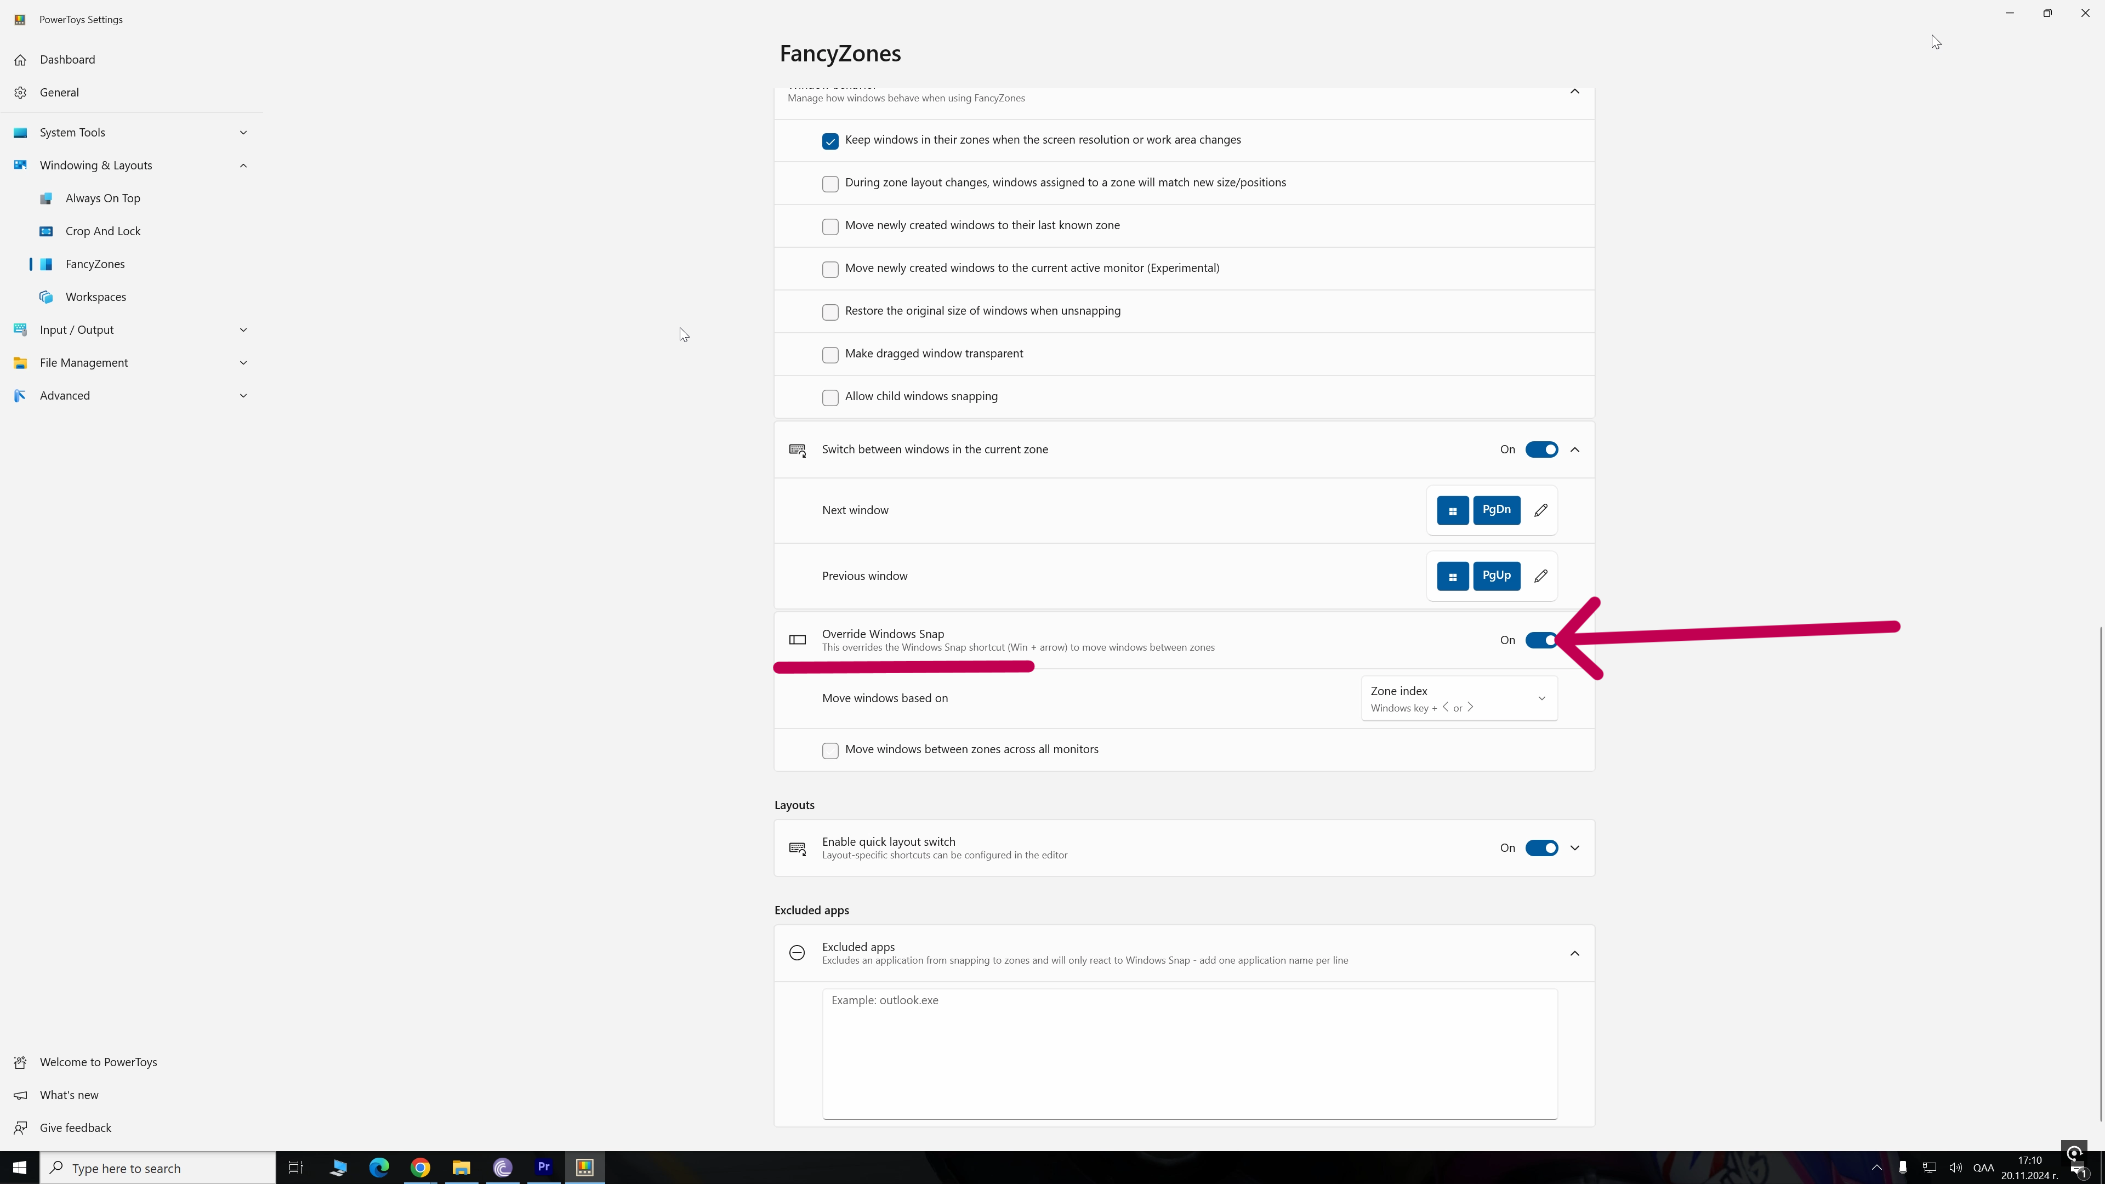
Task: Focus the excluded apps text box
Action: (x=1190, y=1054)
